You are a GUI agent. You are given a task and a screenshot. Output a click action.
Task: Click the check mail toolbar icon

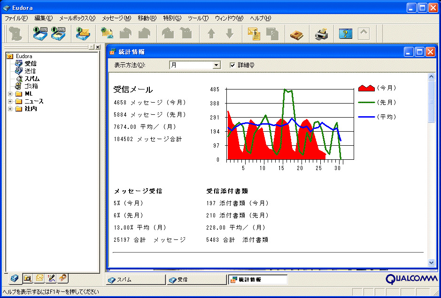point(83,34)
